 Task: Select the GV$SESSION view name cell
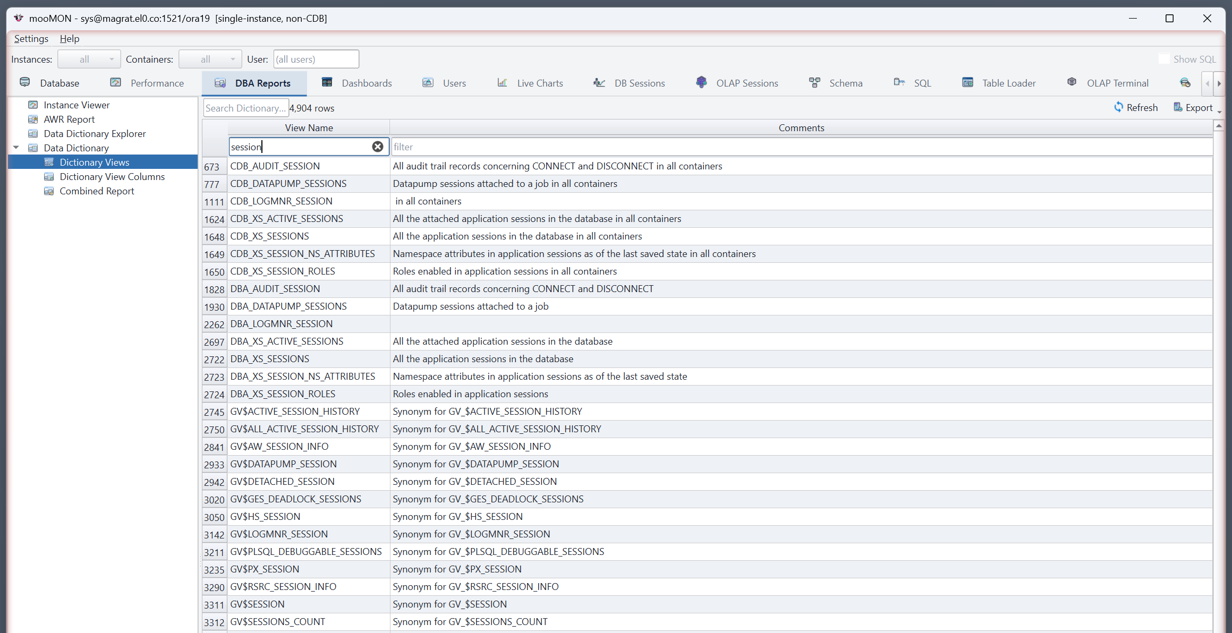coord(309,604)
